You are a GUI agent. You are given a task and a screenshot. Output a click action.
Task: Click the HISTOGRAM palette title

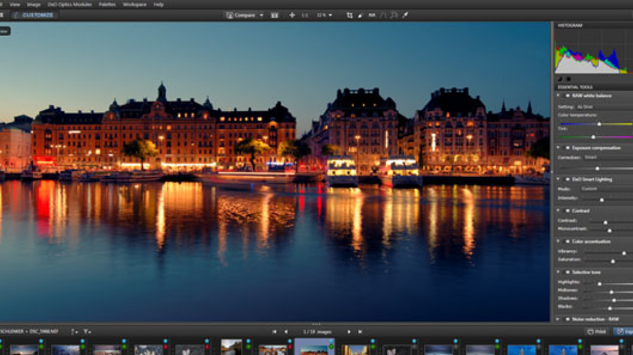click(x=570, y=25)
